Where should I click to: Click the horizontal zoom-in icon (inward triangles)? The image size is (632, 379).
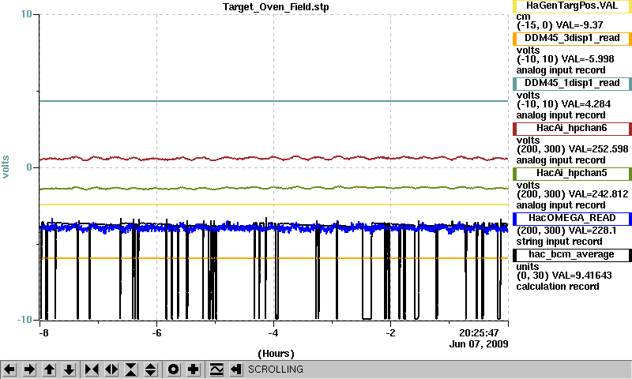92,370
